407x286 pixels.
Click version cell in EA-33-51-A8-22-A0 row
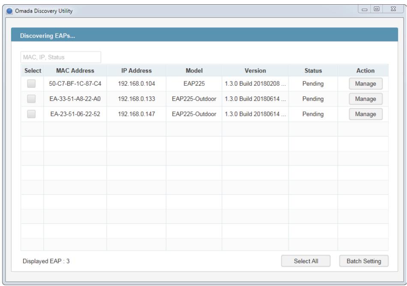click(255, 99)
